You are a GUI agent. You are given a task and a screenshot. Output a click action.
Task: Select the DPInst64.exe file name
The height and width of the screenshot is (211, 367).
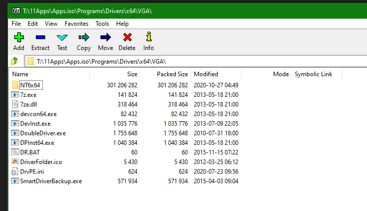[37, 143]
